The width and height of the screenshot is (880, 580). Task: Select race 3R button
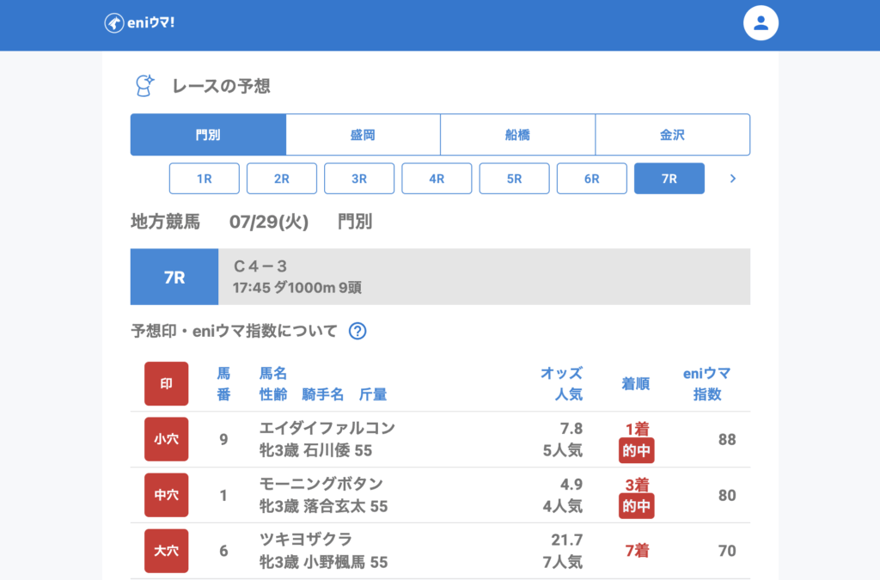tap(359, 179)
